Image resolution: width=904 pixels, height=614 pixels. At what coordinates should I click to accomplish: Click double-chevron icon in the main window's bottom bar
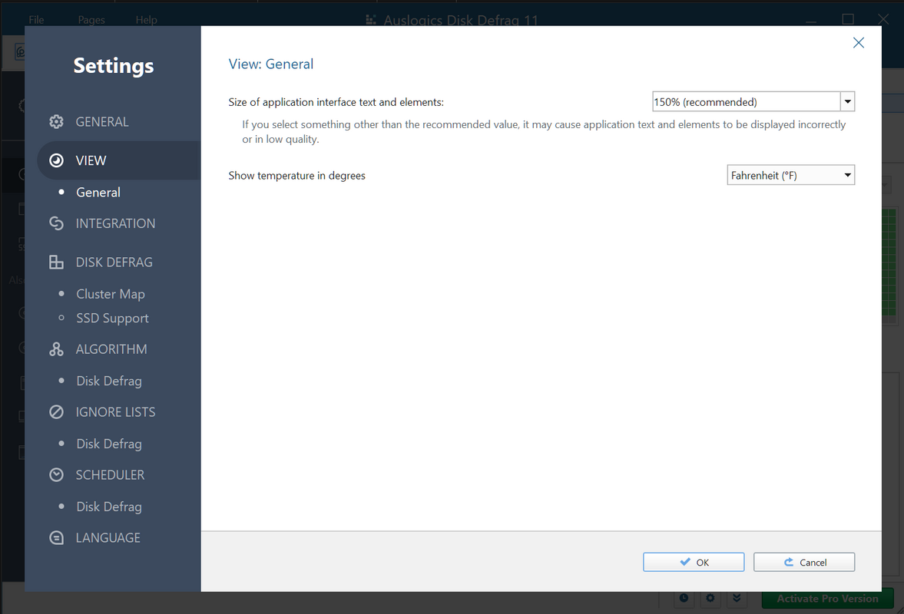[737, 599]
